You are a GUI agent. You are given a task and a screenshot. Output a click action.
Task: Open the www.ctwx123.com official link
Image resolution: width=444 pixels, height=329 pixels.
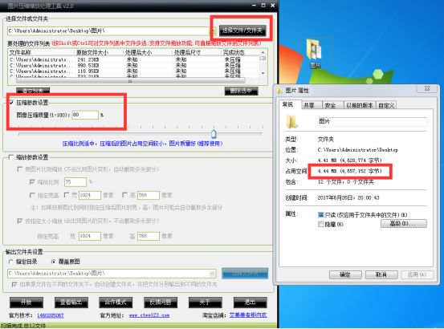pyautogui.click(x=149, y=315)
